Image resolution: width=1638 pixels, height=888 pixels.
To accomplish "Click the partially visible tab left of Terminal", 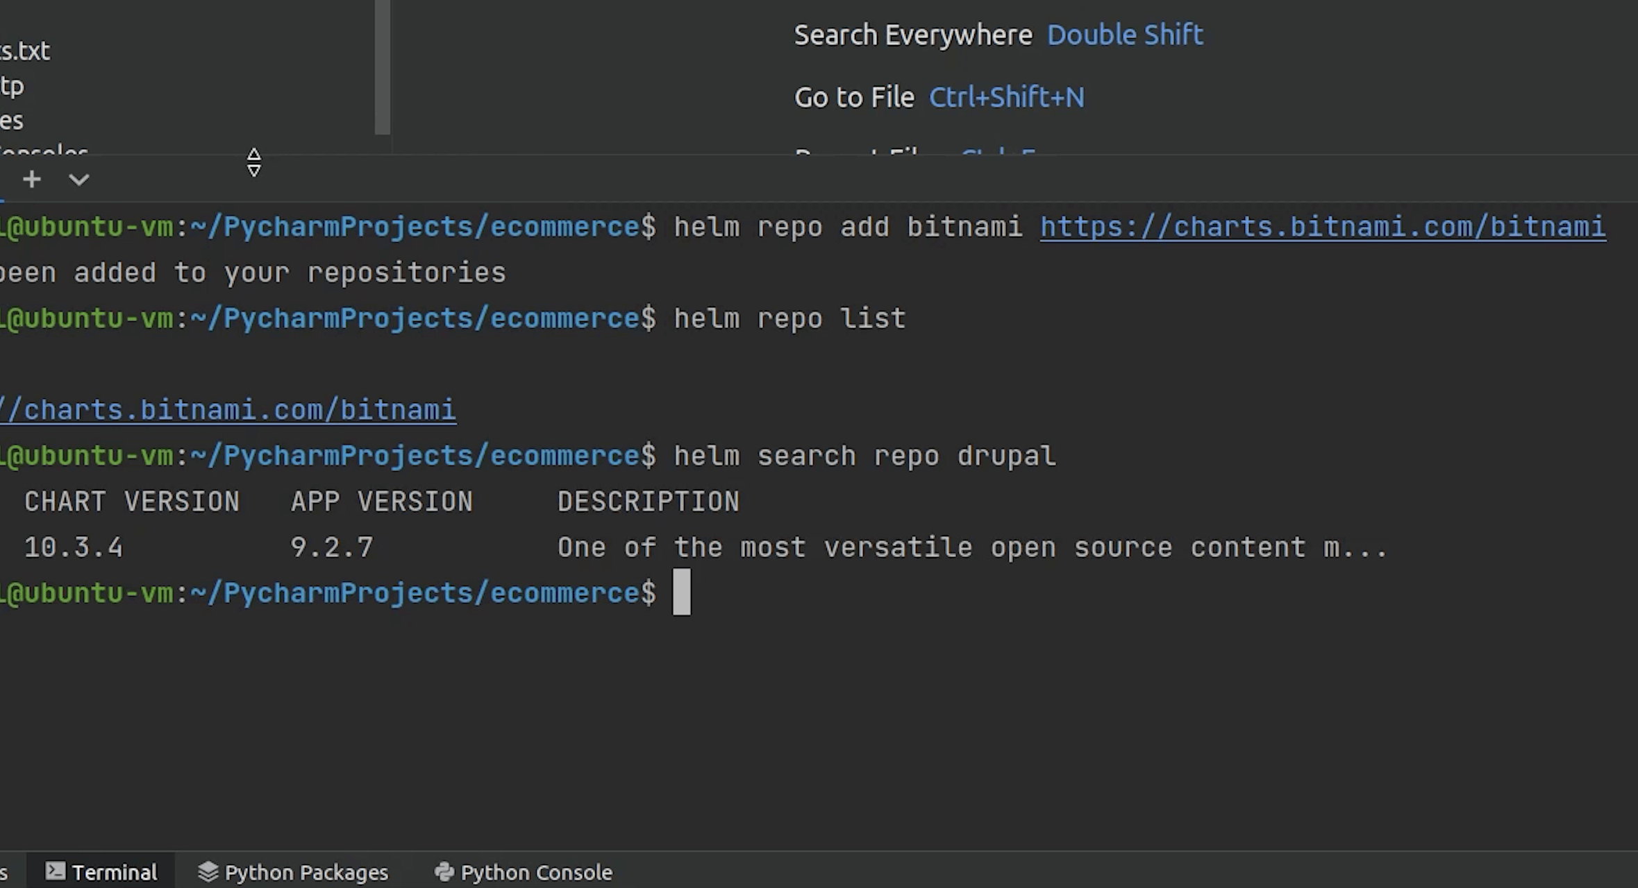I will coord(4,872).
